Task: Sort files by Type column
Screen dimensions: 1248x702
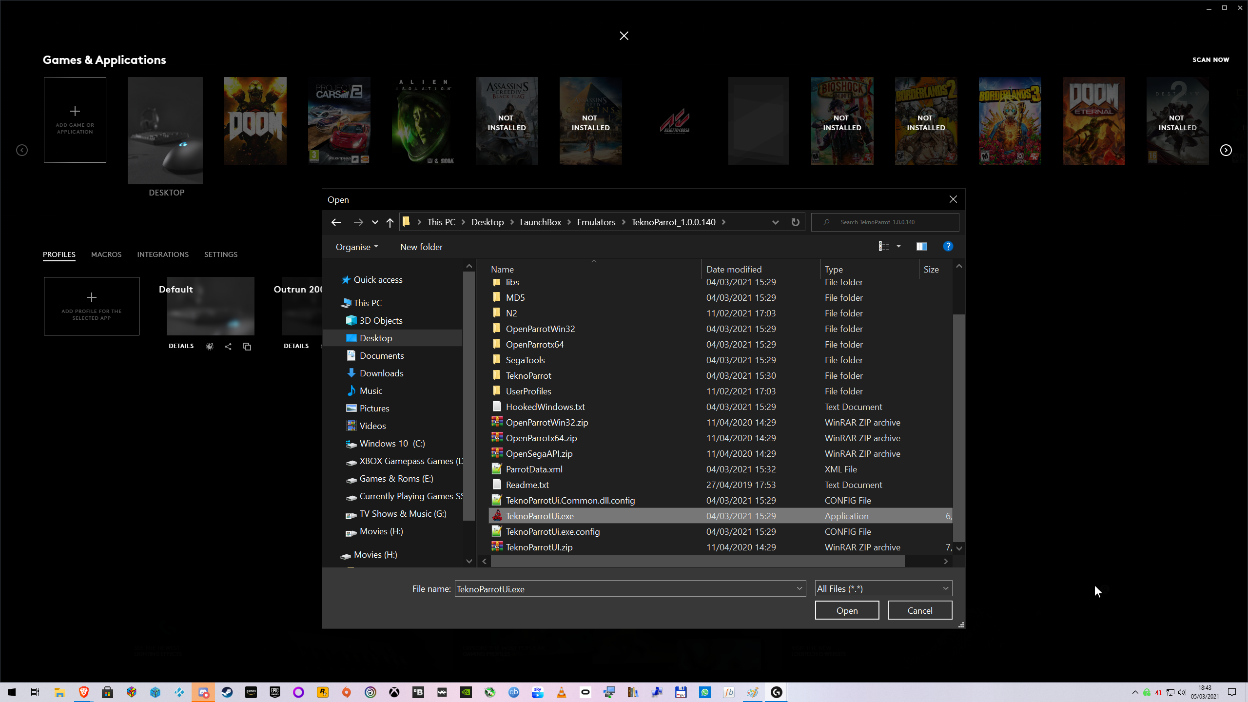Action: tap(870, 269)
